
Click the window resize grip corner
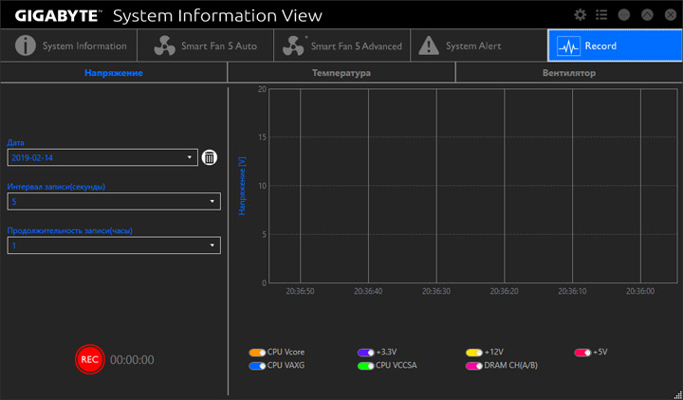[677, 394]
